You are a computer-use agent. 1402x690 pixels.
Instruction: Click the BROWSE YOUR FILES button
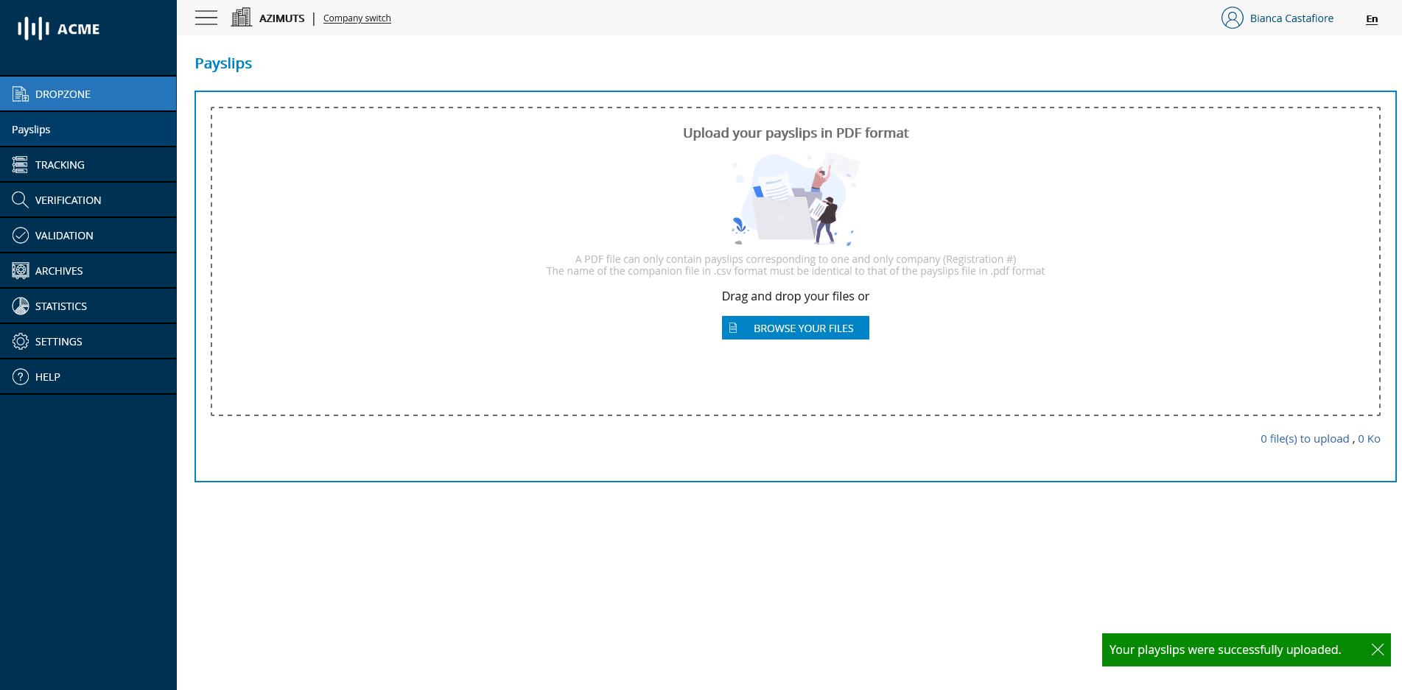point(795,328)
